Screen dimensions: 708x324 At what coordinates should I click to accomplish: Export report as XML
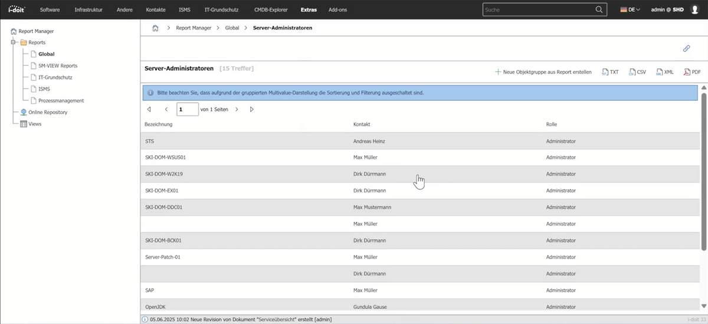(x=664, y=72)
